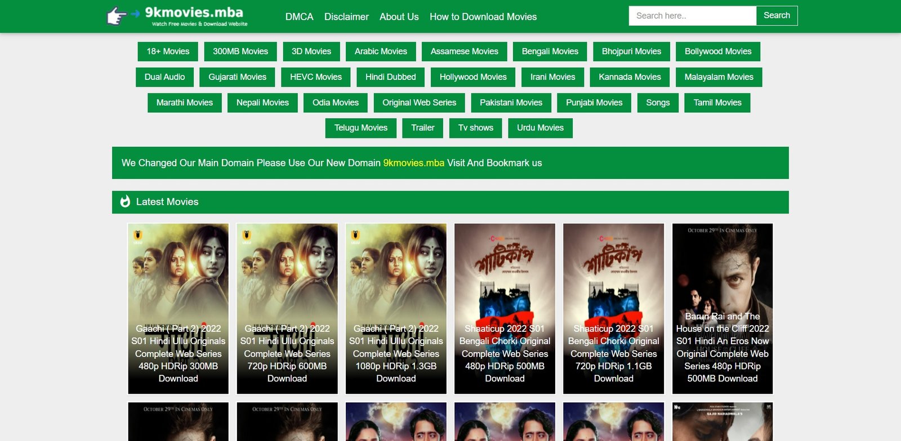901x441 pixels.
Task: Open the Urdu Movies category
Action: pyautogui.click(x=540, y=128)
